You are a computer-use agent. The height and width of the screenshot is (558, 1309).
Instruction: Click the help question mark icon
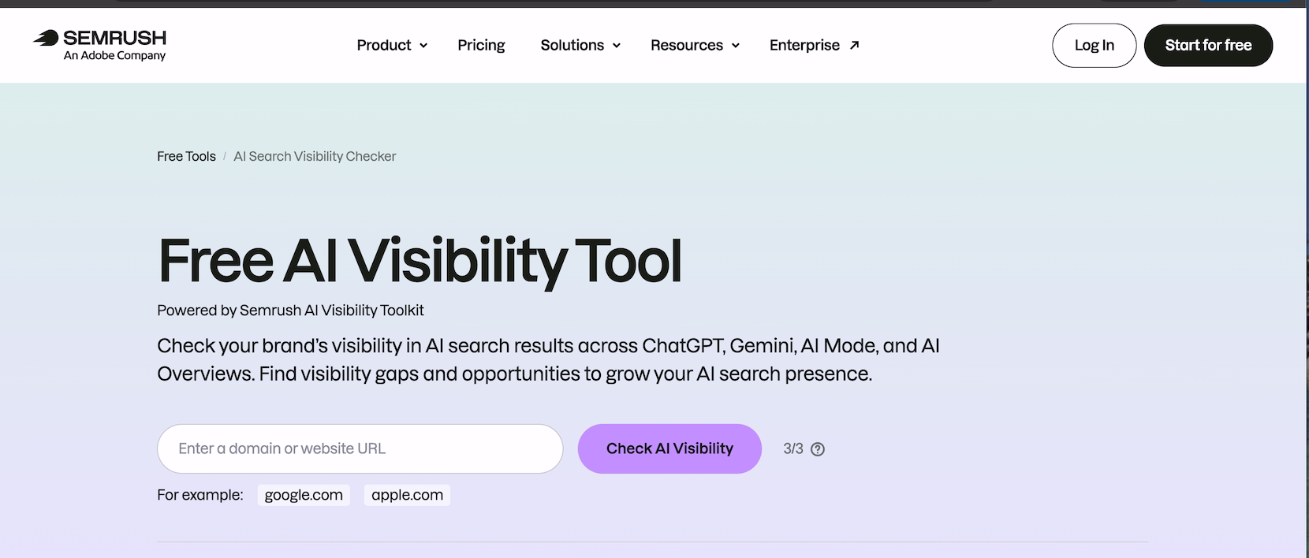[818, 449]
